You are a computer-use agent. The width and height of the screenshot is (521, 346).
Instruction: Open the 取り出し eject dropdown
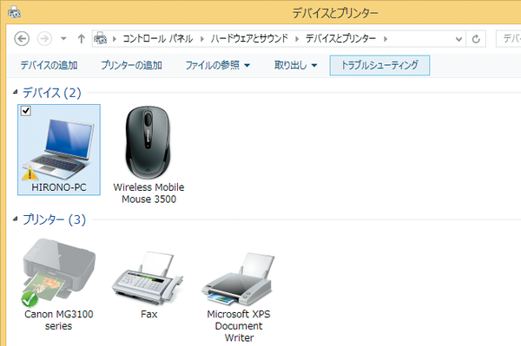pos(295,65)
